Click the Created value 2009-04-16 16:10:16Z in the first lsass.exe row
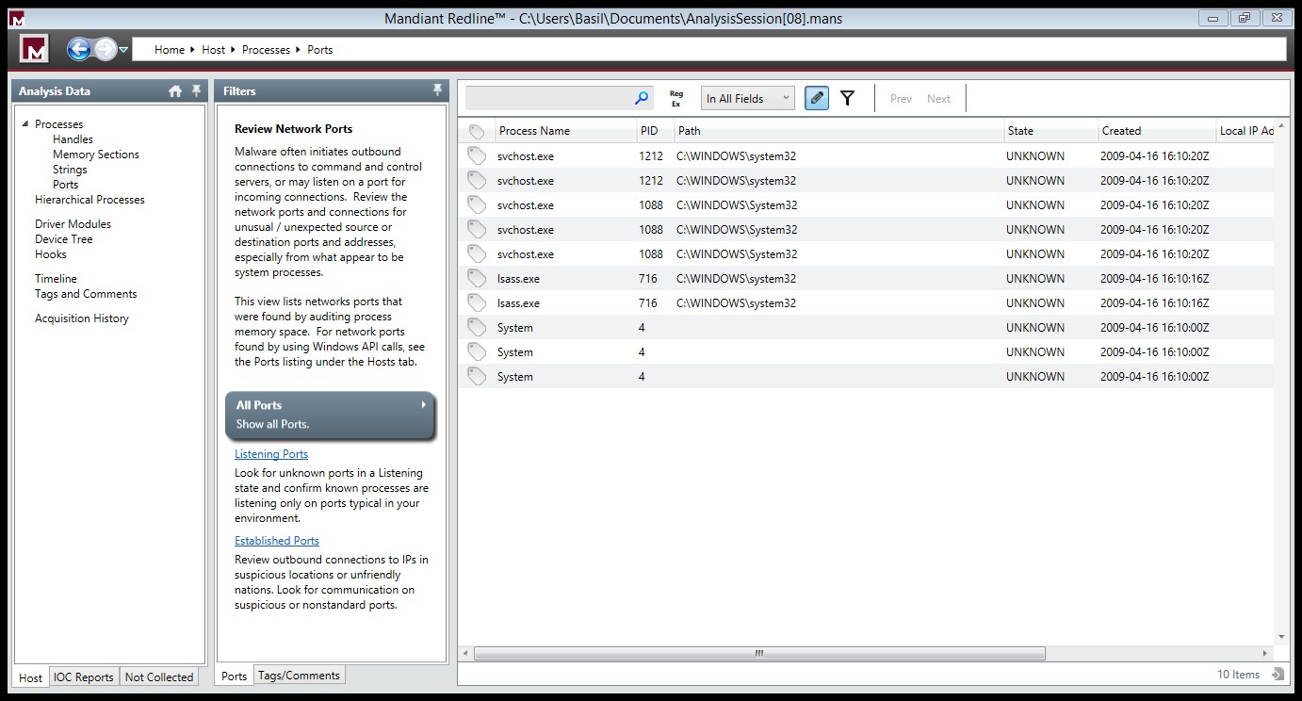 [1155, 278]
